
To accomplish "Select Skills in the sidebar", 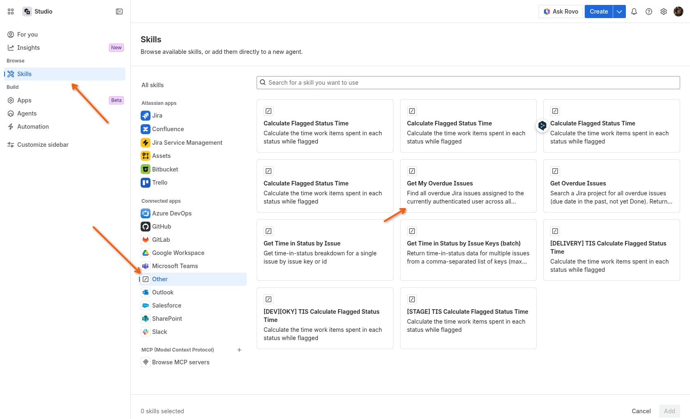I will point(65,74).
